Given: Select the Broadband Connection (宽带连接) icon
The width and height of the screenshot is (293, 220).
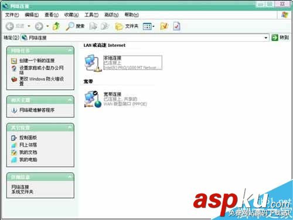Looking at the screenshot, I should coord(93,99).
